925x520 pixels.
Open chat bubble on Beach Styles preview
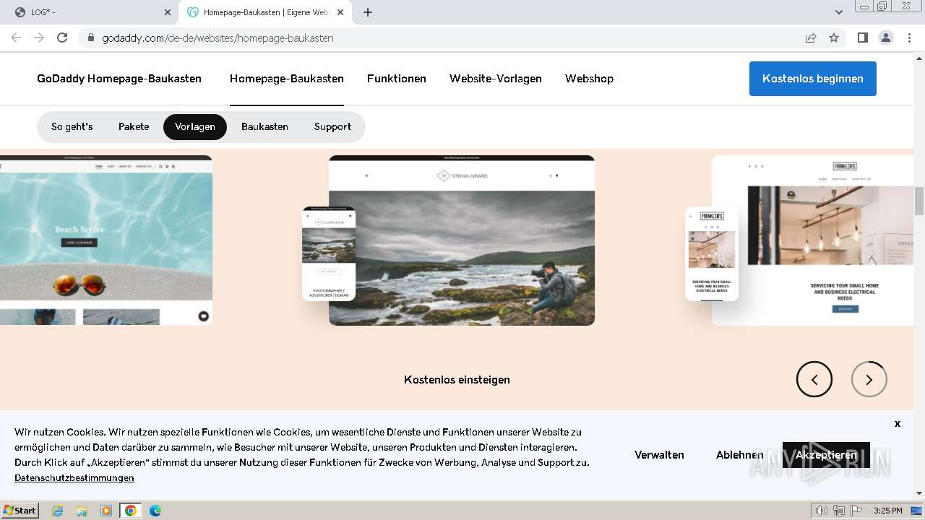pos(204,316)
